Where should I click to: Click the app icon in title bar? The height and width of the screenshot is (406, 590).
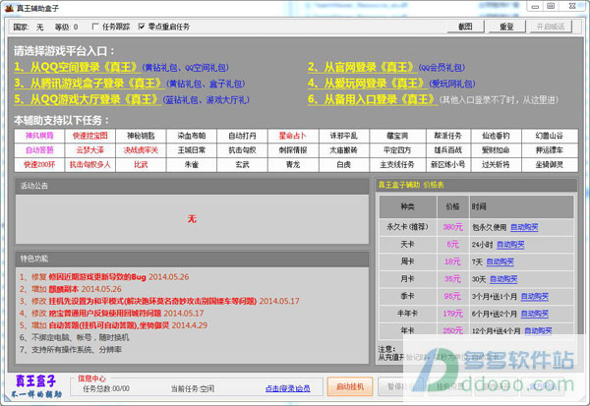[x=9, y=8]
